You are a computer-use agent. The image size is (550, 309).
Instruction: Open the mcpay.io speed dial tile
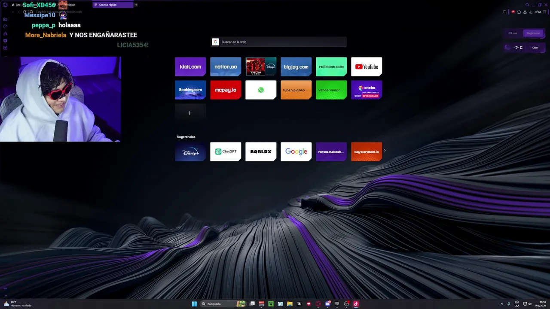point(226,90)
